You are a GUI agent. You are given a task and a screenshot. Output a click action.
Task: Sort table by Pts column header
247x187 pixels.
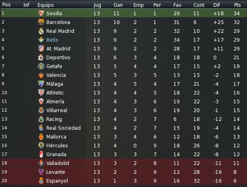tap(237, 5)
